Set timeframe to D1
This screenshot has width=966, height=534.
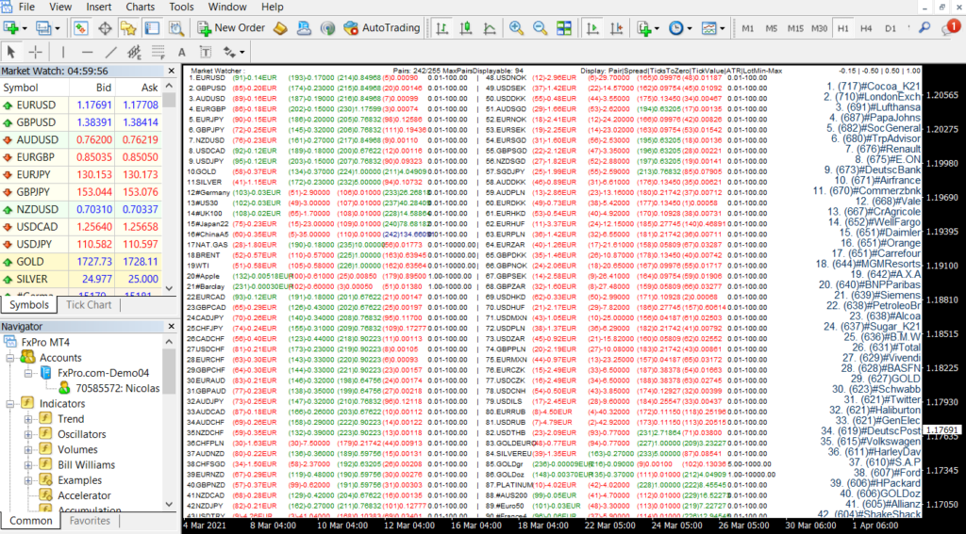(891, 28)
